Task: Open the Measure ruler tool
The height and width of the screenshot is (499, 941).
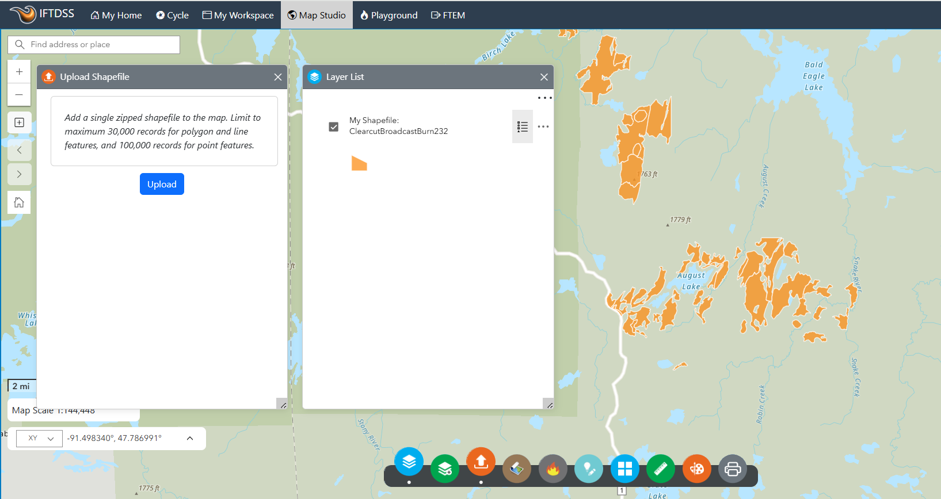Action: pos(661,469)
